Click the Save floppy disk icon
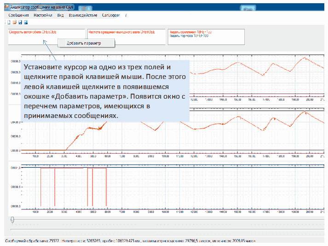Screen dimensions: 328x246 click(20, 22)
